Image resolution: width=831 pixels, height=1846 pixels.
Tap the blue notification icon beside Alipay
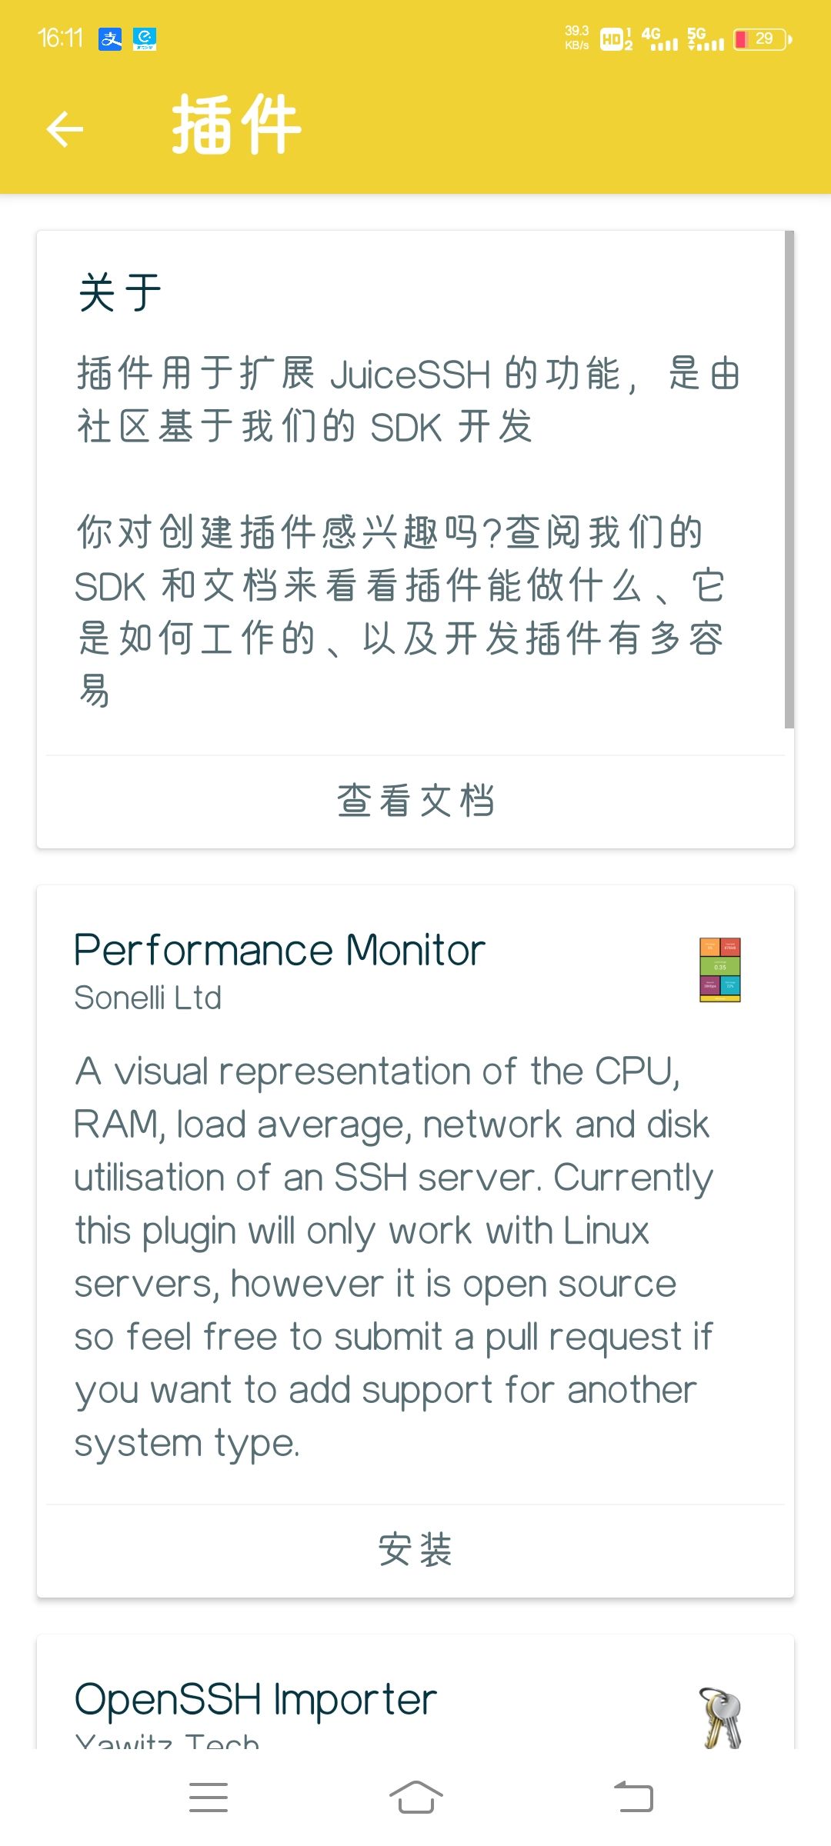point(145,38)
